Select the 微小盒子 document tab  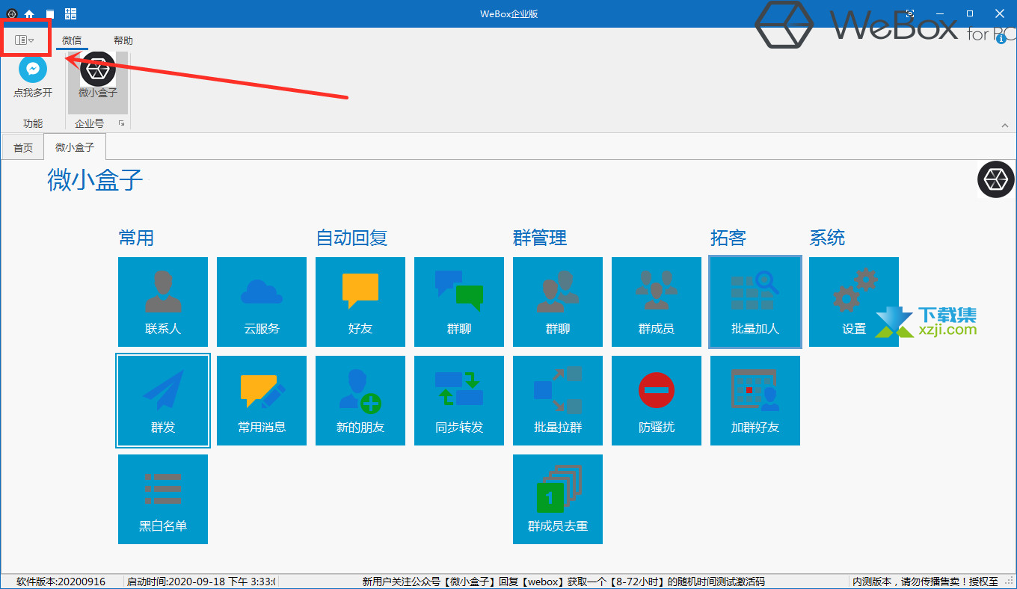[75, 147]
